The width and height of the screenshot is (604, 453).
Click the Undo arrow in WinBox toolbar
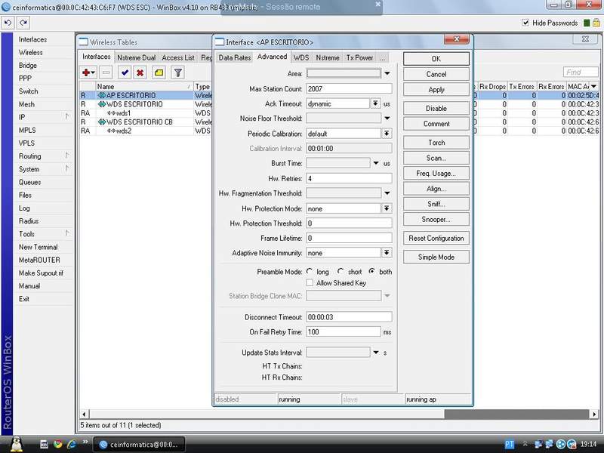click(x=7, y=23)
